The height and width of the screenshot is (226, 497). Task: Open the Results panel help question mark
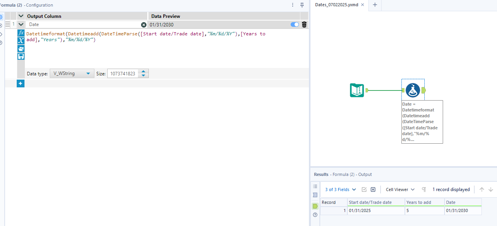pyautogui.click(x=315, y=215)
